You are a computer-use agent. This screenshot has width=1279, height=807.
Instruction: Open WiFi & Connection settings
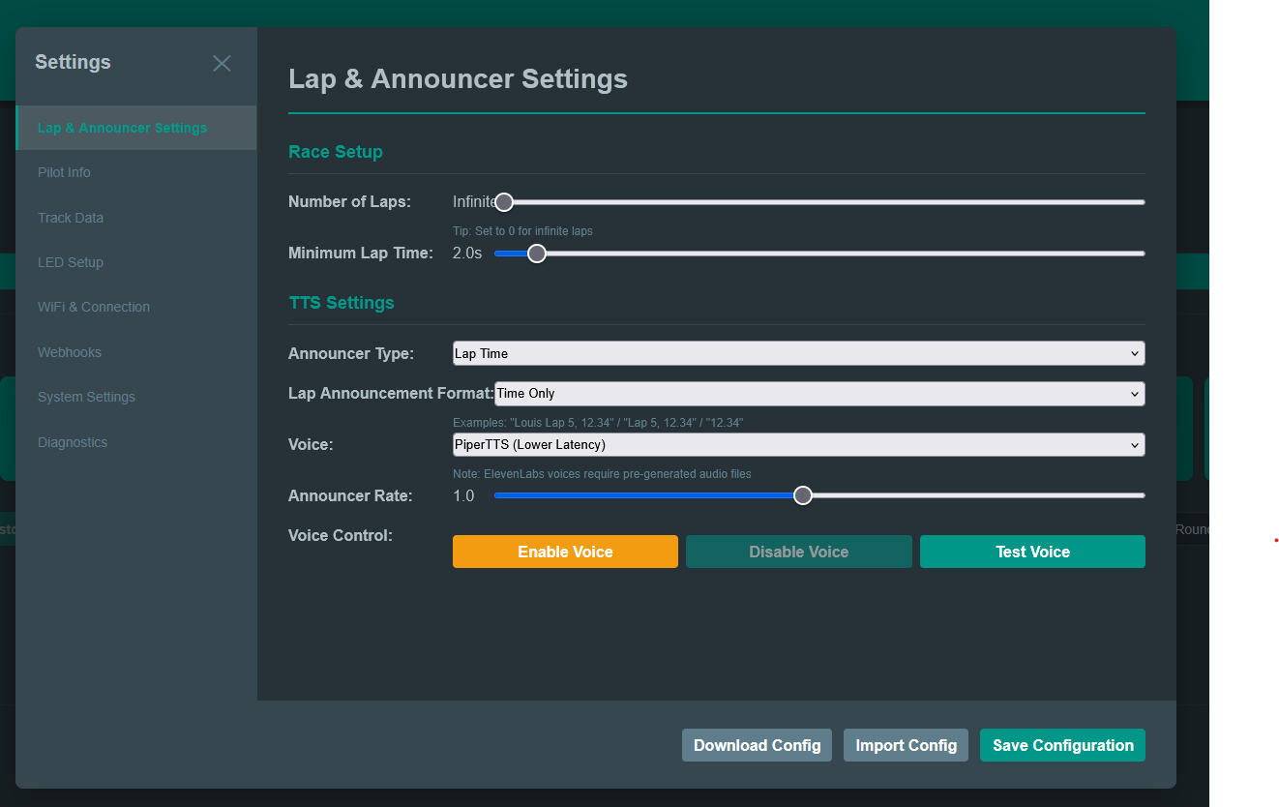[136, 307]
